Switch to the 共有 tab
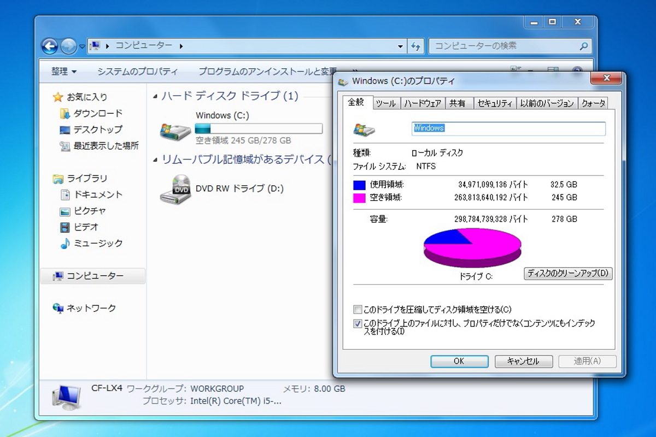The image size is (656, 437). (x=458, y=103)
